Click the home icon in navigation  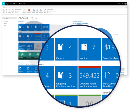[4, 18]
